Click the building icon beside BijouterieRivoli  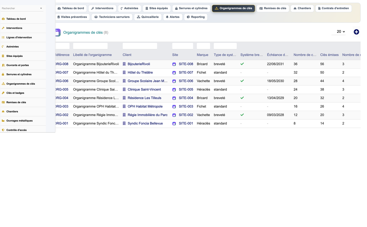(124, 64)
